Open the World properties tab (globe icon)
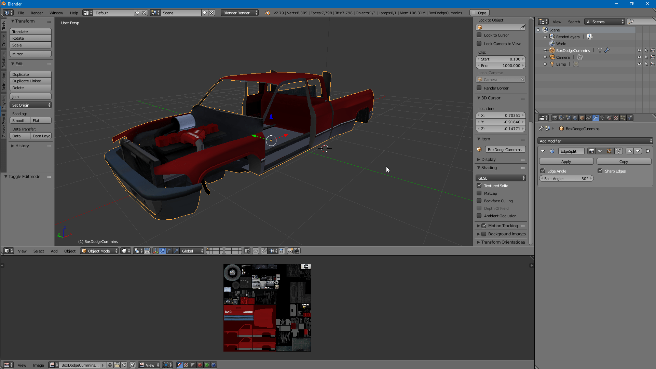Viewport: 656px width, 369px height. pos(575,118)
